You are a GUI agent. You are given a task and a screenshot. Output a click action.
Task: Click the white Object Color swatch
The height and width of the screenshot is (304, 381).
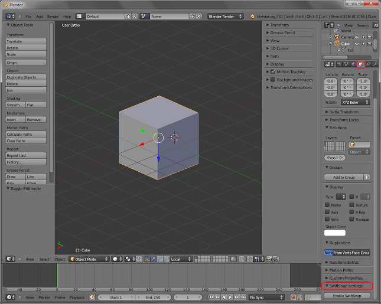[x=335, y=233]
